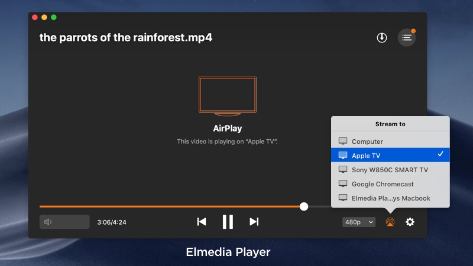Click the playback progress slider handle

(x=304, y=206)
